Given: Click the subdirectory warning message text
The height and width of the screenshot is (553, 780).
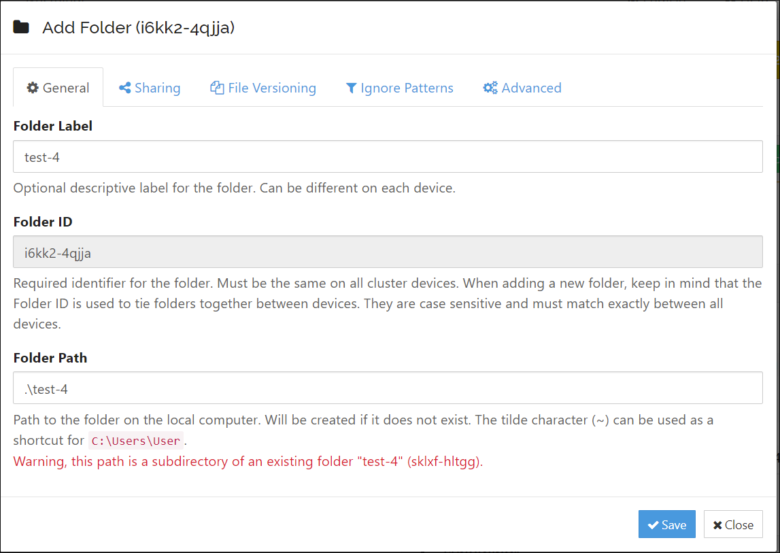Looking at the screenshot, I should 248,461.
